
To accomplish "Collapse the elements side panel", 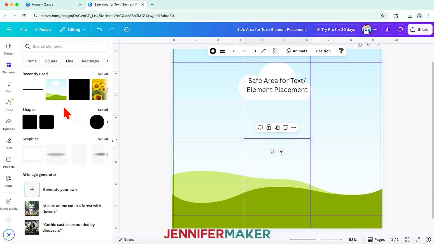I will (x=113, y=141).
